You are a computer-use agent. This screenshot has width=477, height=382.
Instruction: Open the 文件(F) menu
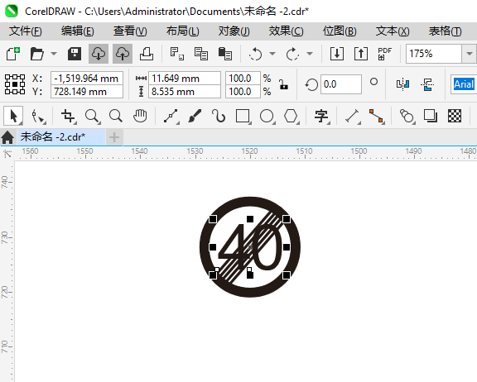coord(25,31)
